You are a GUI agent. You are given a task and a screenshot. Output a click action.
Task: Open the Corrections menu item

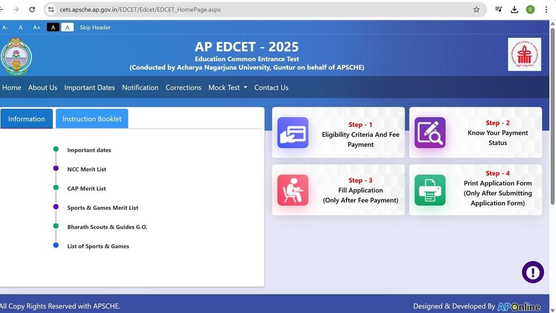(184, 88)
